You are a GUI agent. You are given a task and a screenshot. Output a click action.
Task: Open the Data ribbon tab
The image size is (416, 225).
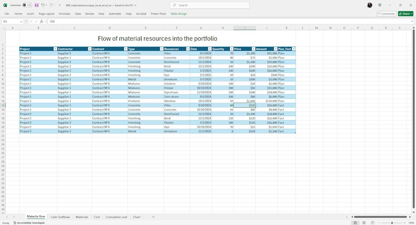[78, 14]
